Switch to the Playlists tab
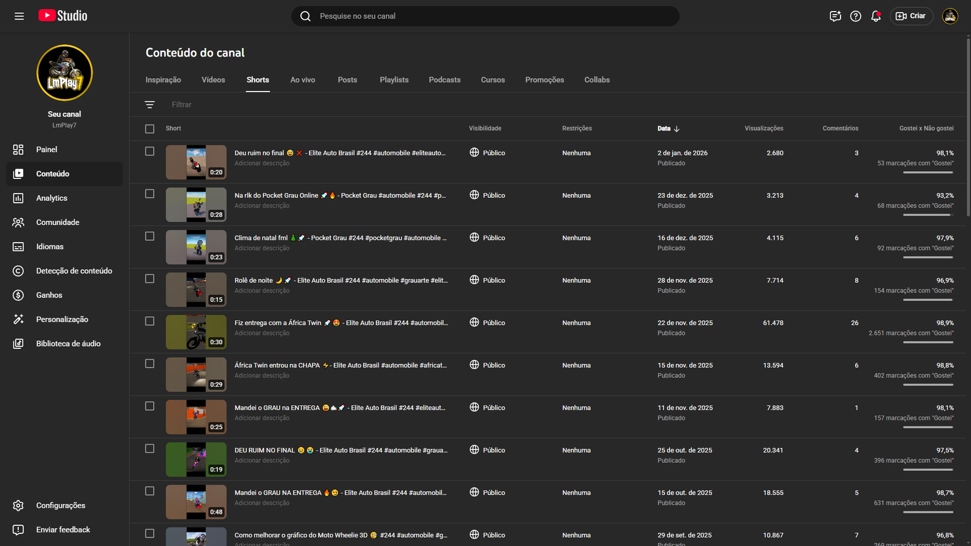Image resolution: width=971 pixels, height=546 pixels. click(394, 80)
